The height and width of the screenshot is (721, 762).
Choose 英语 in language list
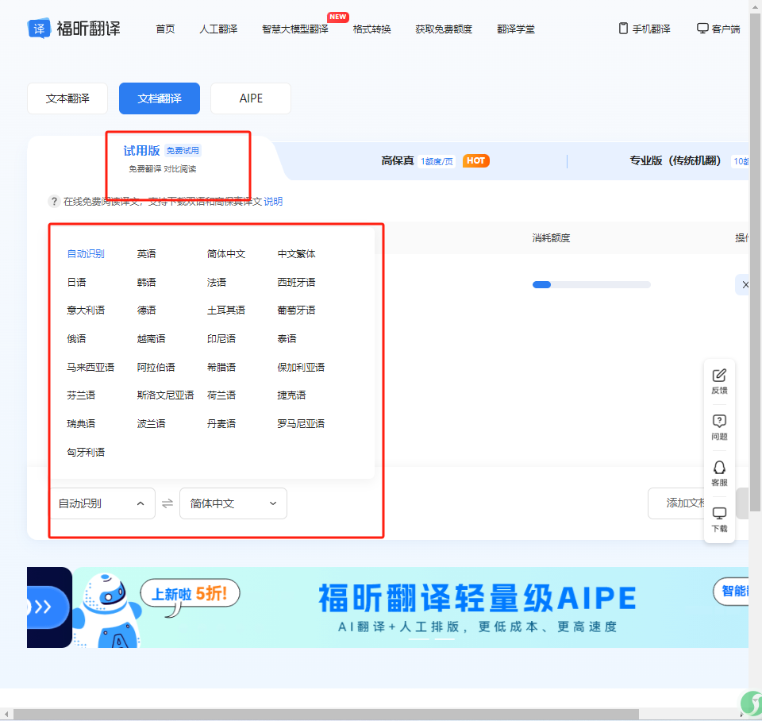click(146, 254)
